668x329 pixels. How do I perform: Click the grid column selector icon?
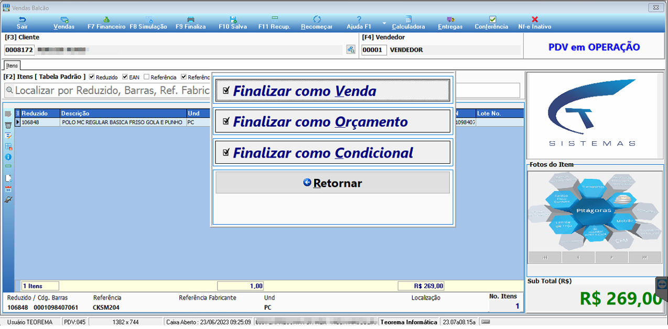(x=17, y=113)
